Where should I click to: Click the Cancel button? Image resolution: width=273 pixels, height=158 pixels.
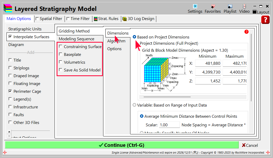250,145
